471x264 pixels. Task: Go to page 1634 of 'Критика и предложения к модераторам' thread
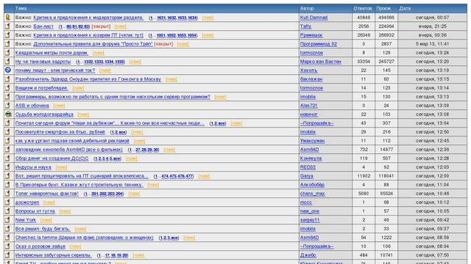(x=192, y=18)
